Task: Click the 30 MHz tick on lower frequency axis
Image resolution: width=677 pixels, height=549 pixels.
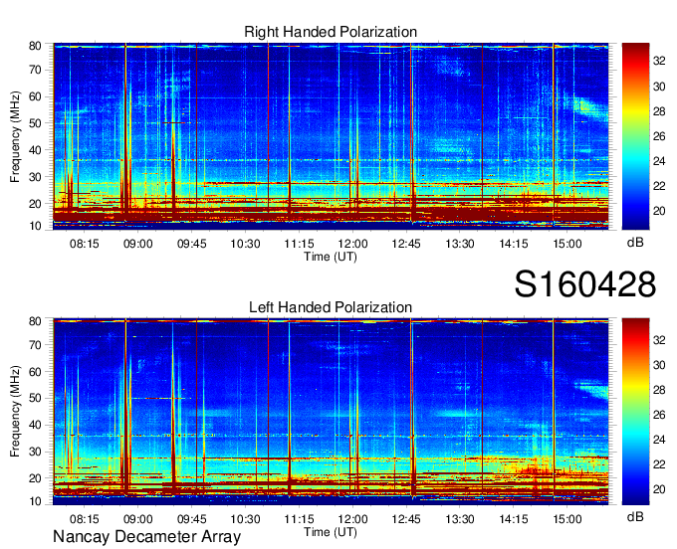Action: pos(35,452)
